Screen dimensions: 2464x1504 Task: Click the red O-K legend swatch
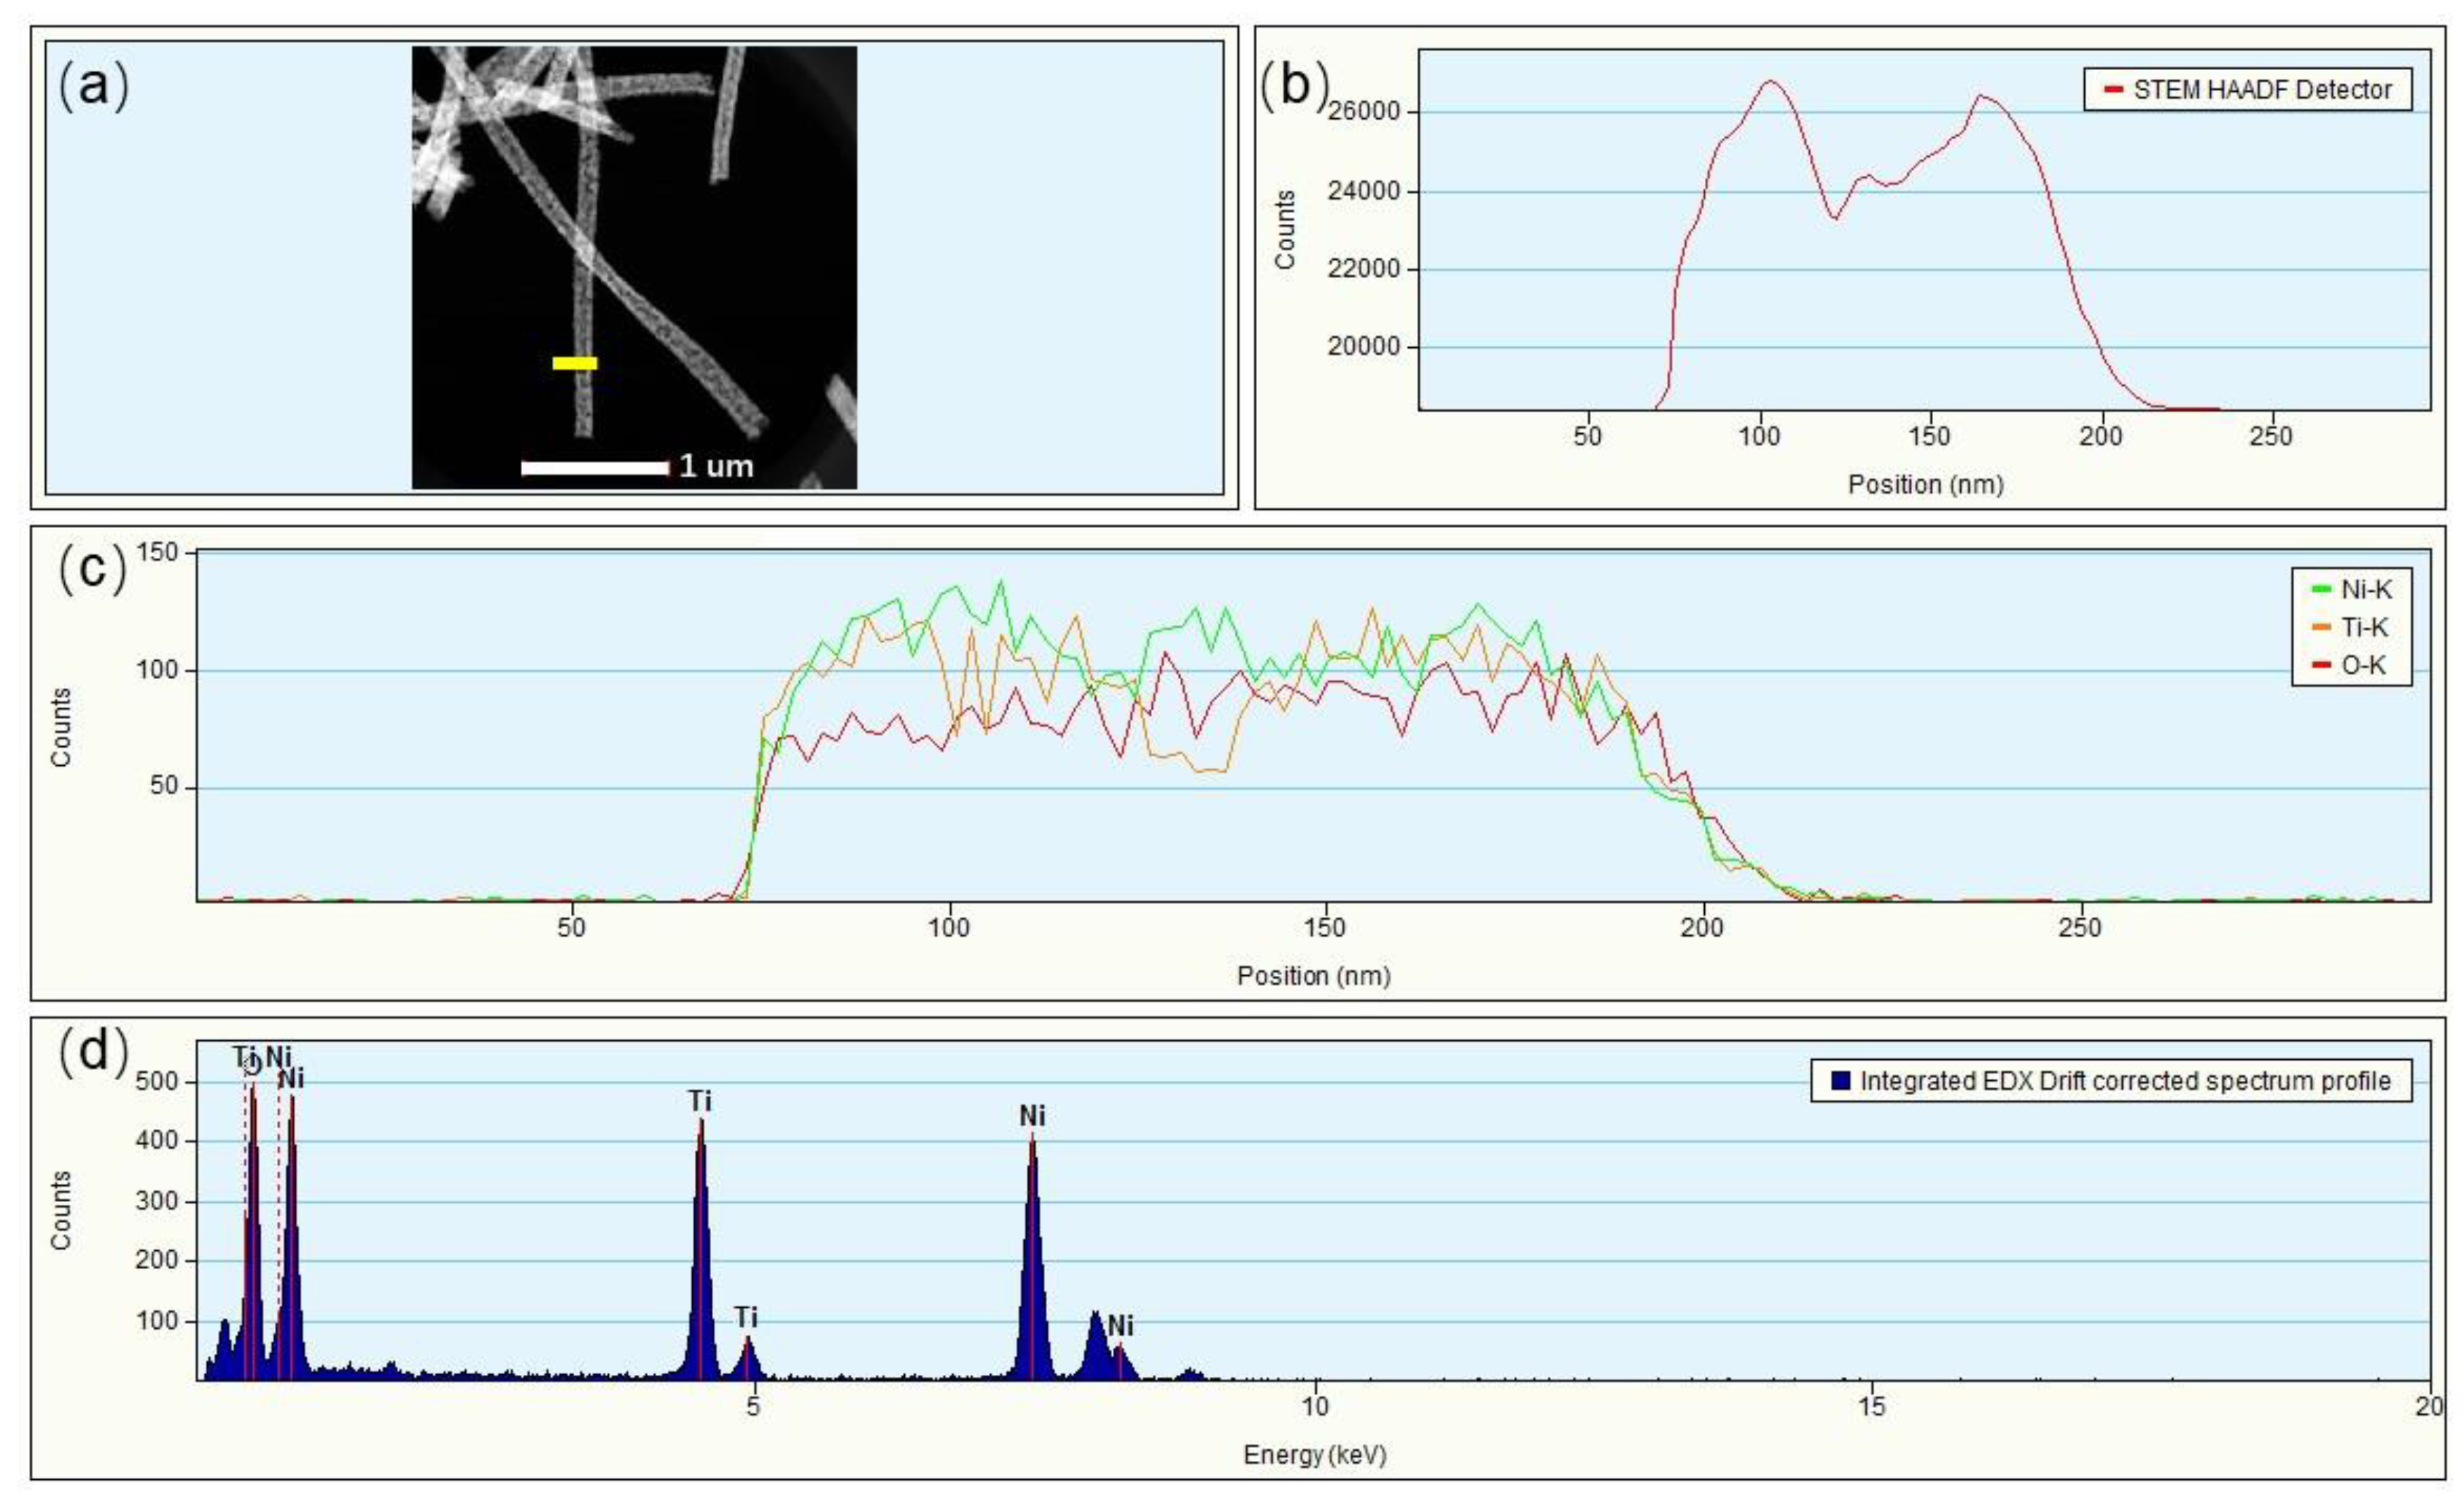point(2322,666)
